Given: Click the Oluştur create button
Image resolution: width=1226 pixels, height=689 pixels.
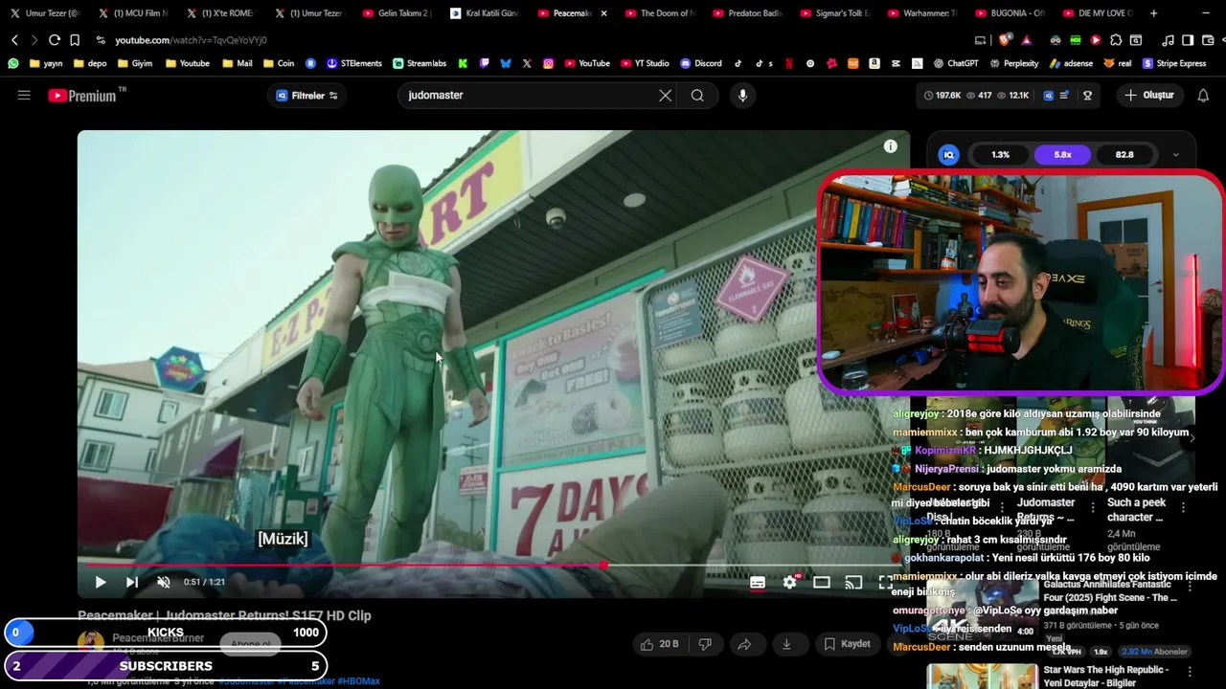Looking at the screenshot, I should 1149,96.
